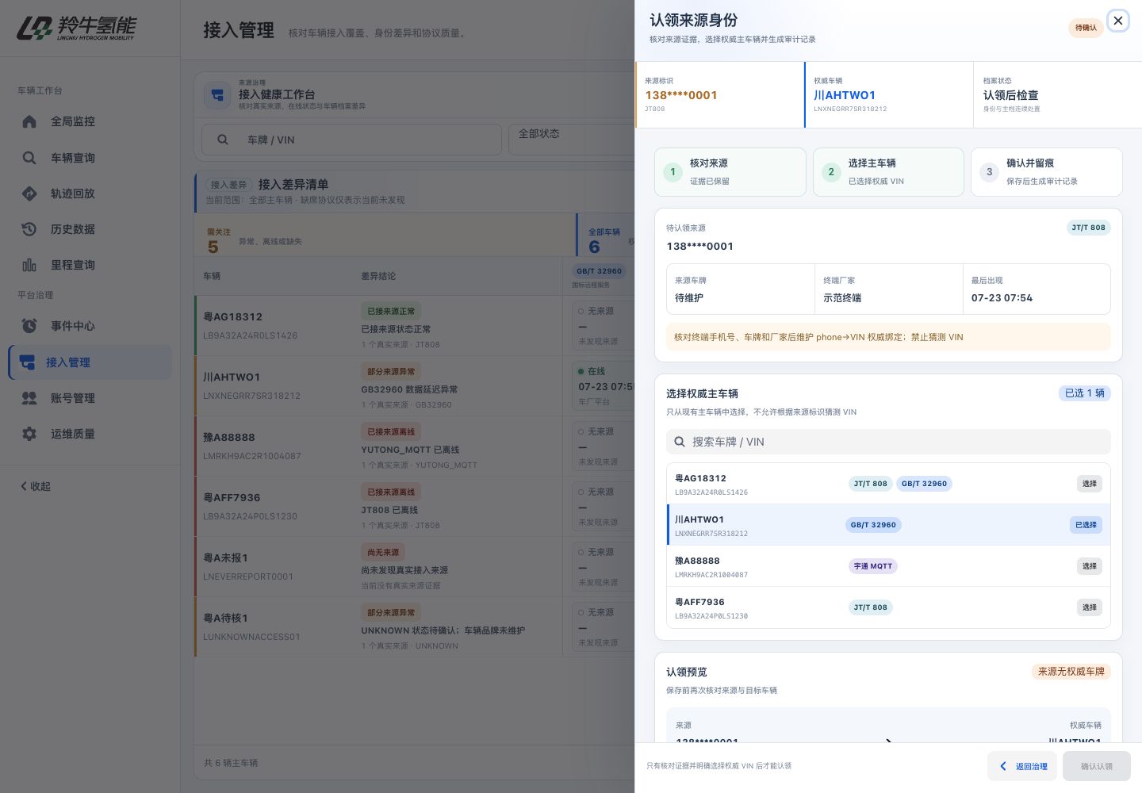Click the magnifier in 车牌 / VIN search
1142x793 pixels.
click(x=223, y=140)
